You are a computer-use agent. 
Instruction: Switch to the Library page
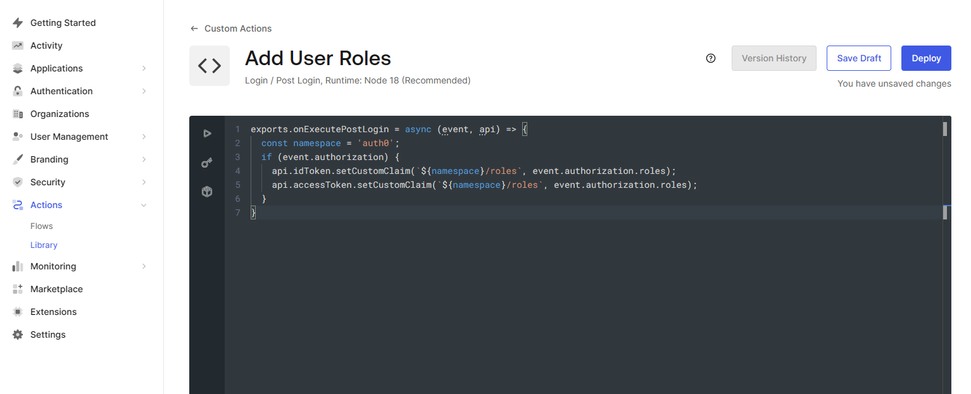[x=44, y=245]
